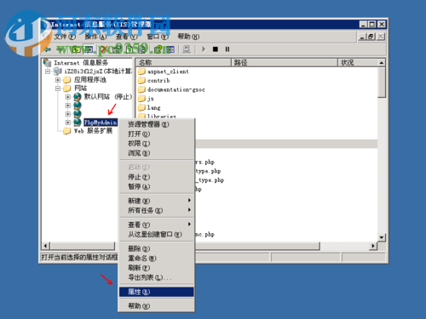Click the Web 服务扩展 folder icon
The height and width of the screenshot is (319, 426).
click(x=67, y=131)
